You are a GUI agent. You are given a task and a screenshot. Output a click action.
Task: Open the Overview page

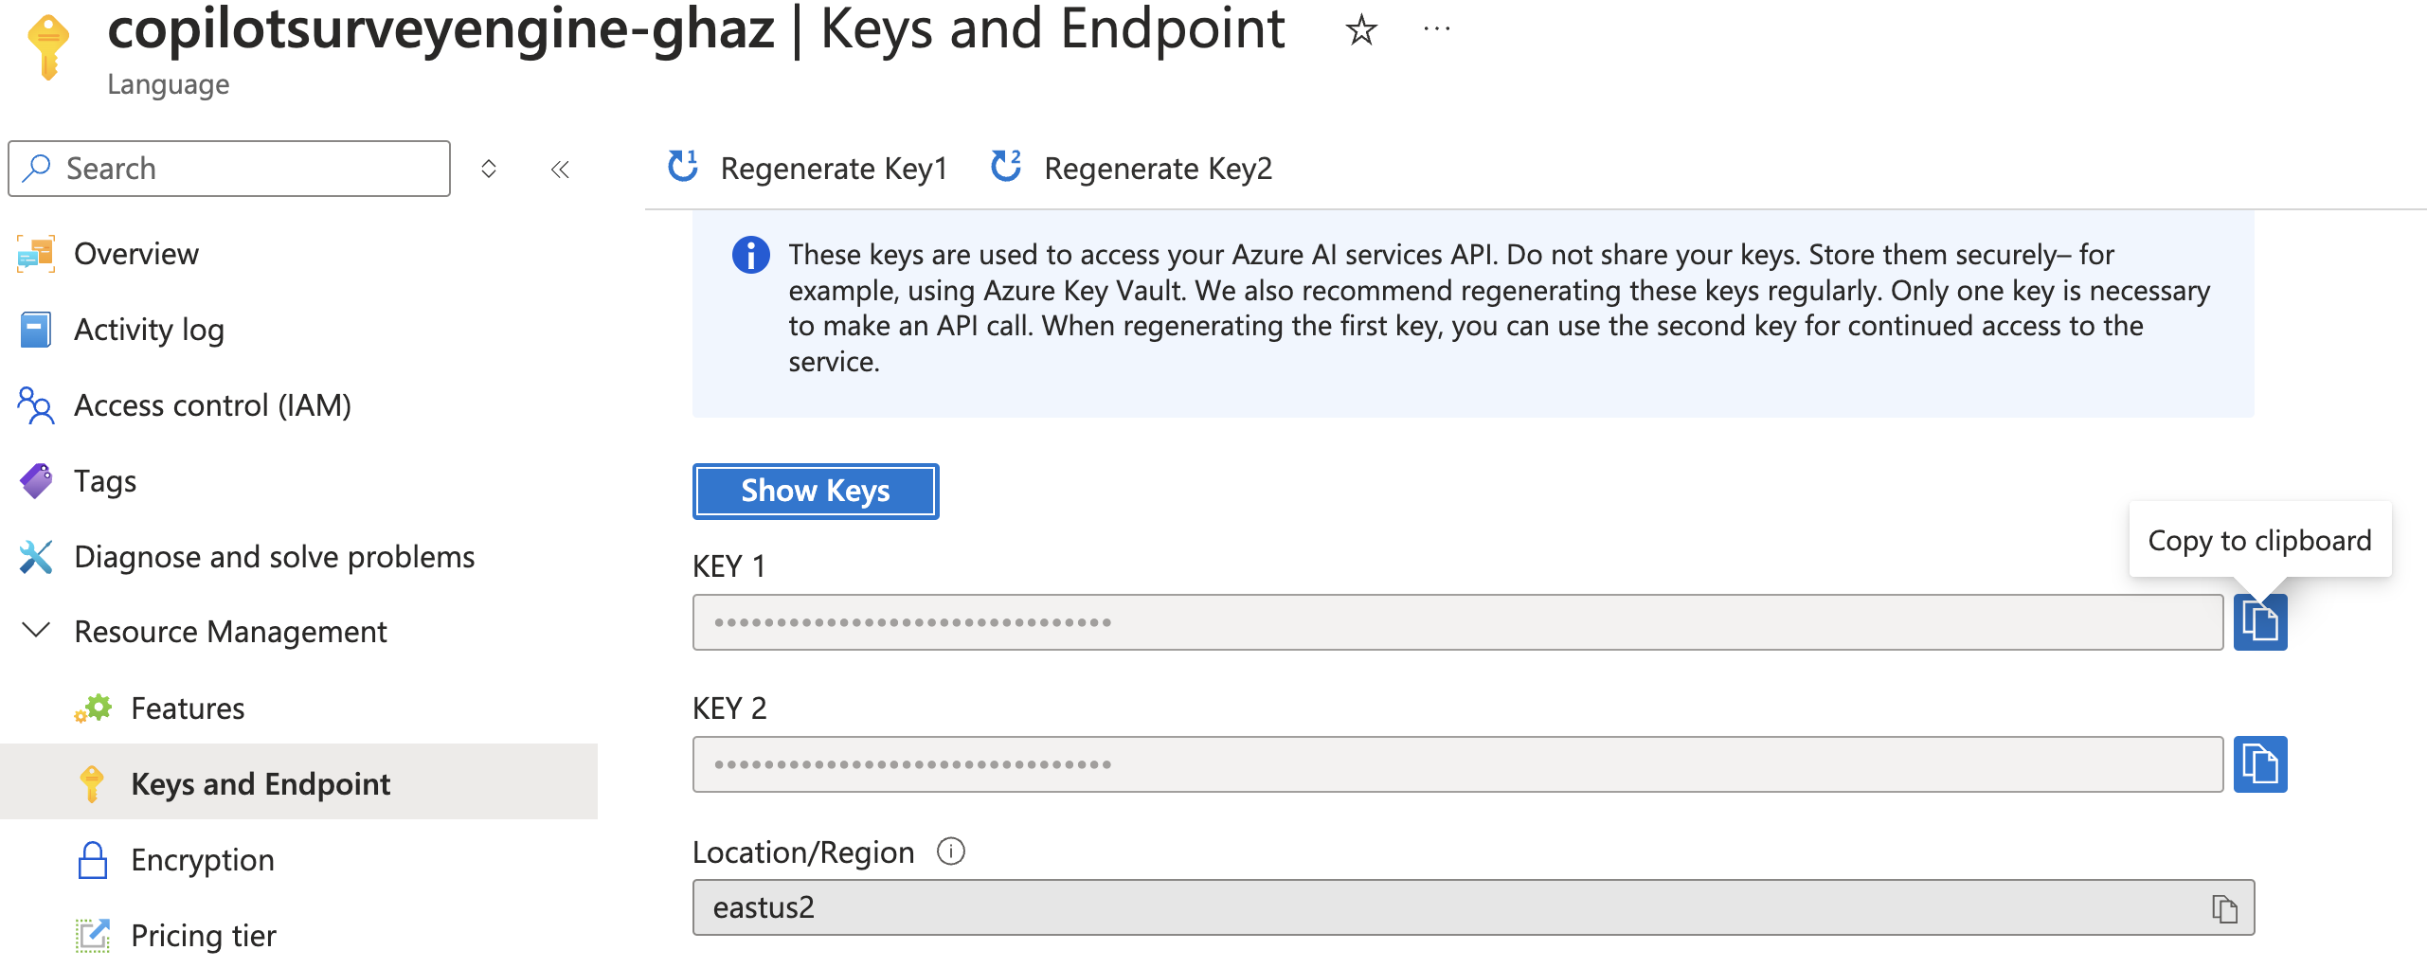[x=136, y=253]
